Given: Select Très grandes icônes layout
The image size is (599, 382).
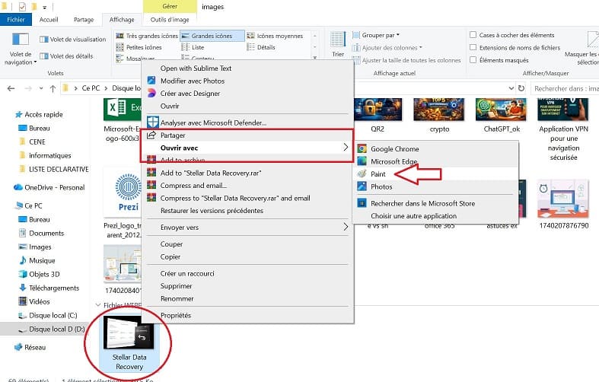Looking at the screenshot, I should (147, 36).
